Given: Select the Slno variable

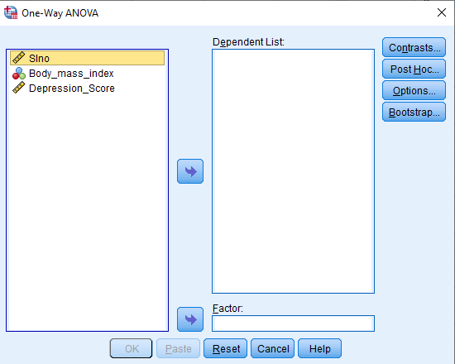Looking at the screenshot, I should coord(87,58).
